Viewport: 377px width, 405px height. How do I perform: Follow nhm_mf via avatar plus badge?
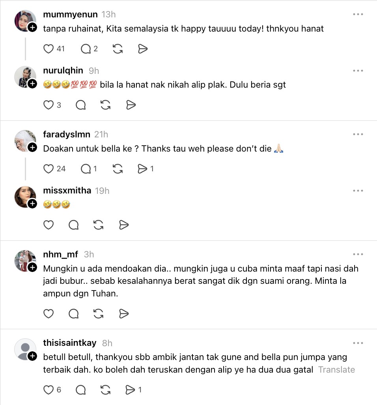click(33, 267)
